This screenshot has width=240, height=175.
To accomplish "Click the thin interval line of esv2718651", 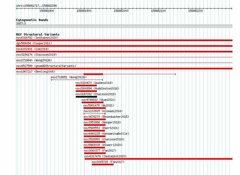I will click(x=77, y=80).
